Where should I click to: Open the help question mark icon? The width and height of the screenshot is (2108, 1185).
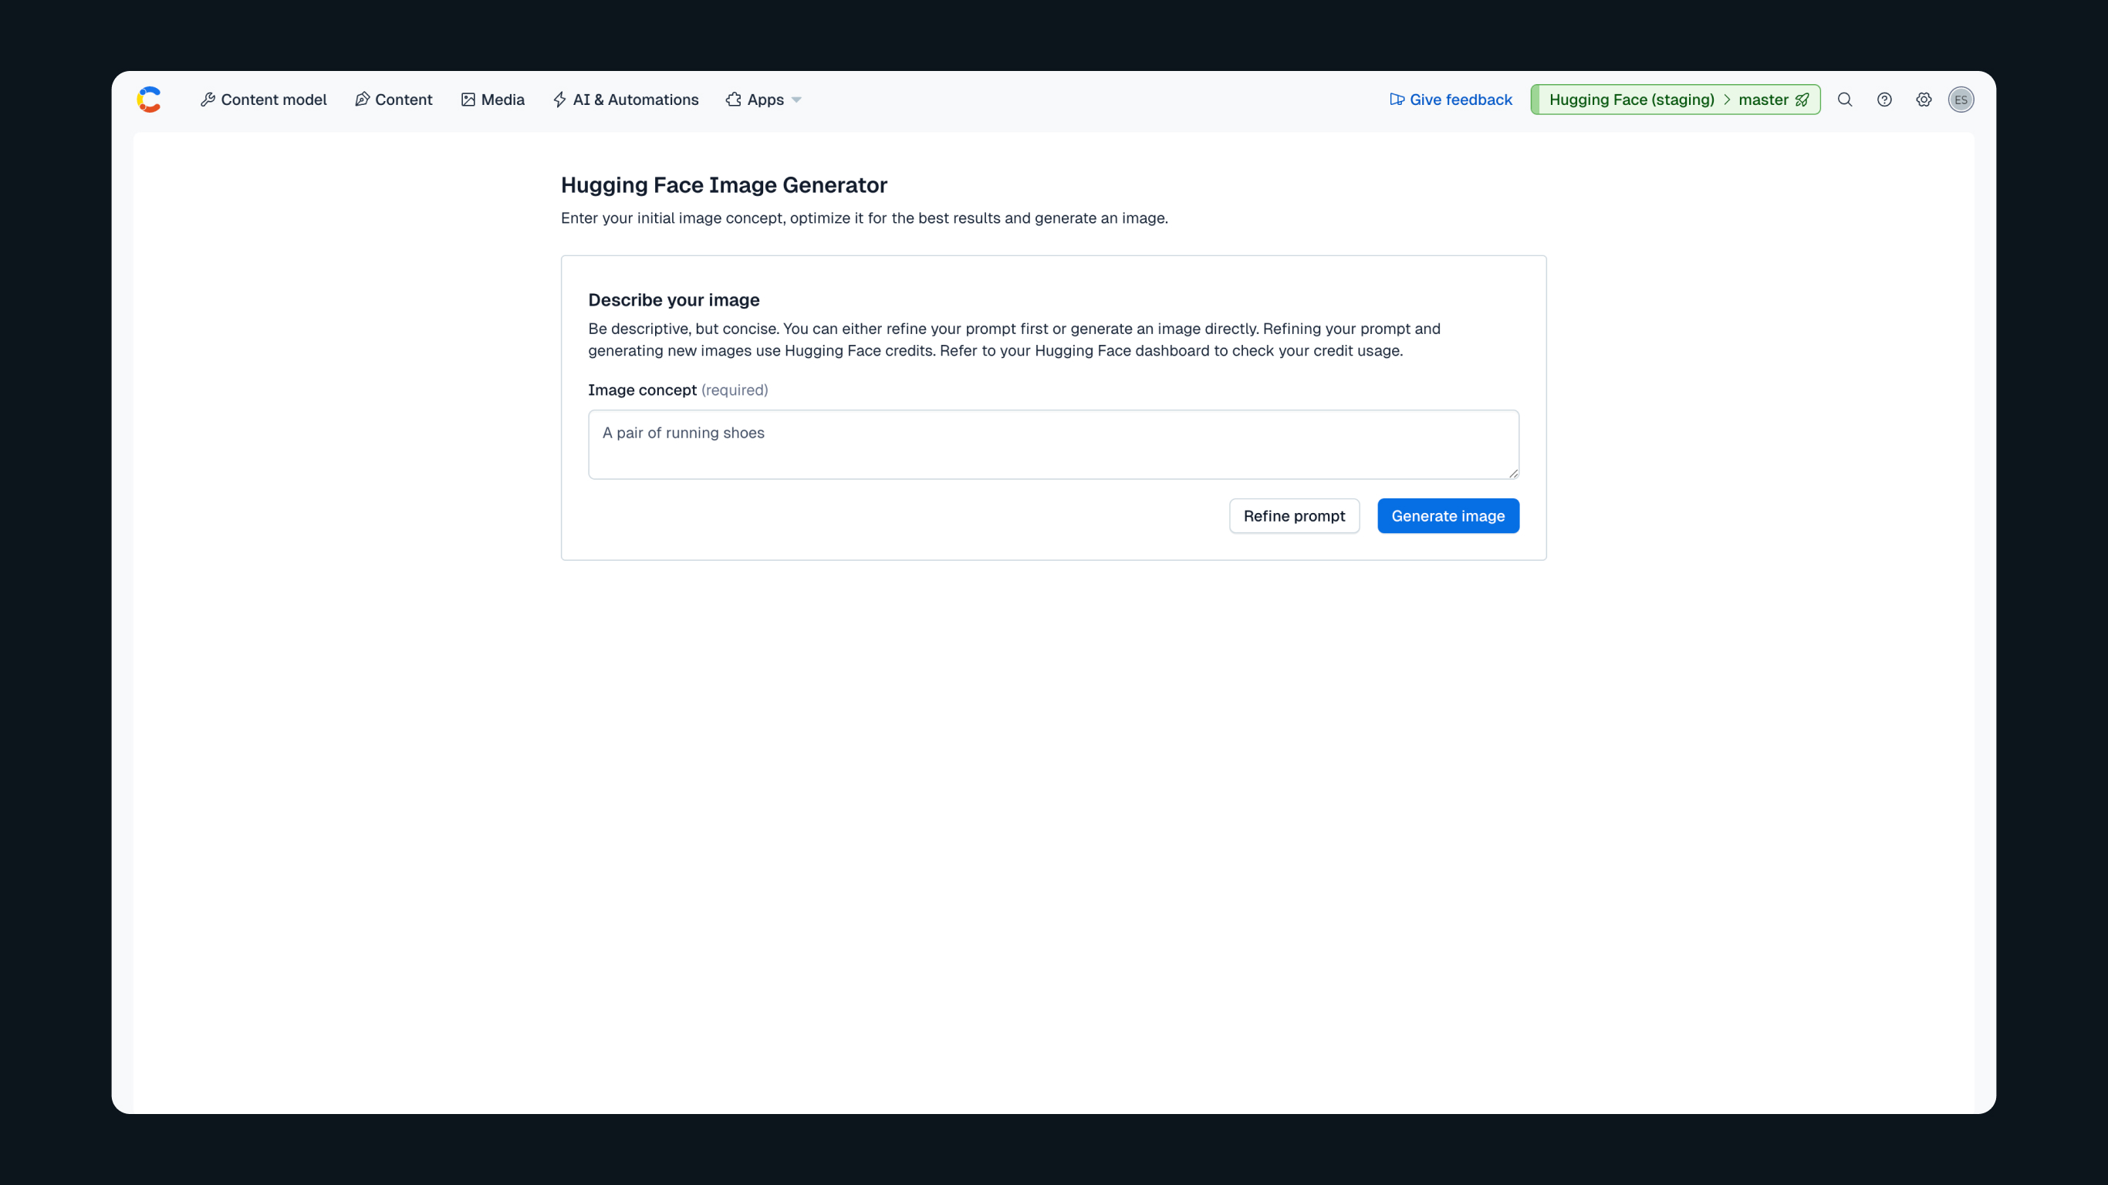coord(1883,100)
